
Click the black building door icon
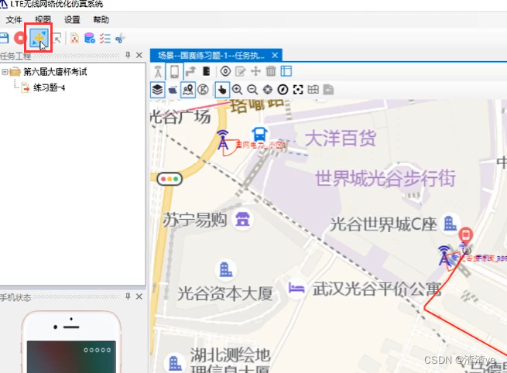207,71
